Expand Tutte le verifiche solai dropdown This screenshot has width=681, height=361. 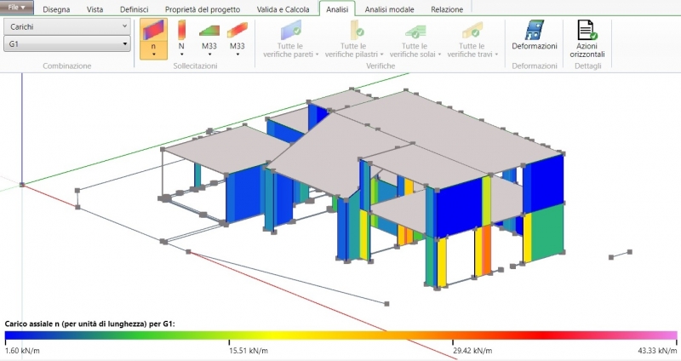tap(439, 54)
